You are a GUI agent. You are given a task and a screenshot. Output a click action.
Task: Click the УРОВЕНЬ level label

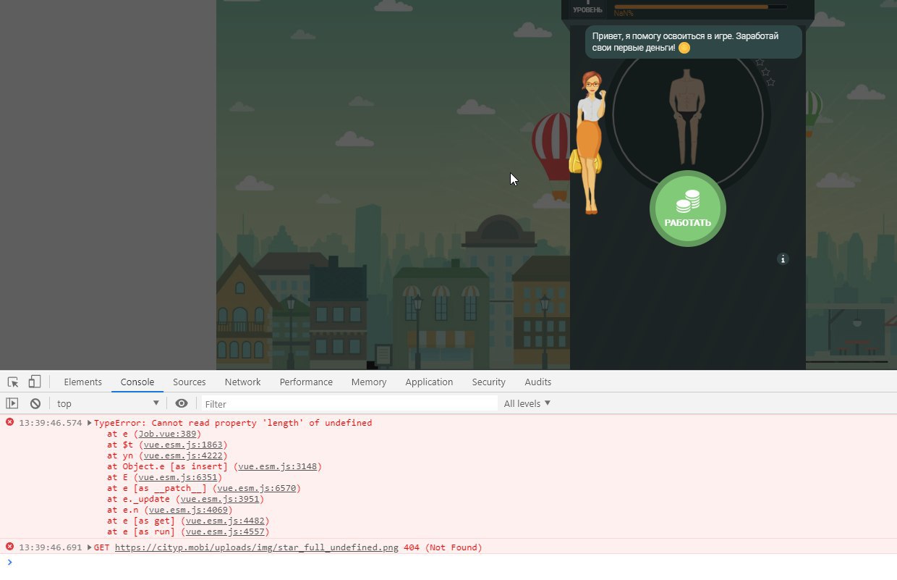click(587, 10)
